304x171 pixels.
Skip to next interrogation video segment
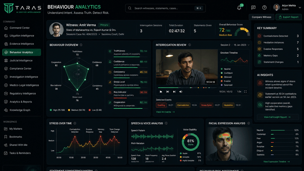tap(174, 92)
